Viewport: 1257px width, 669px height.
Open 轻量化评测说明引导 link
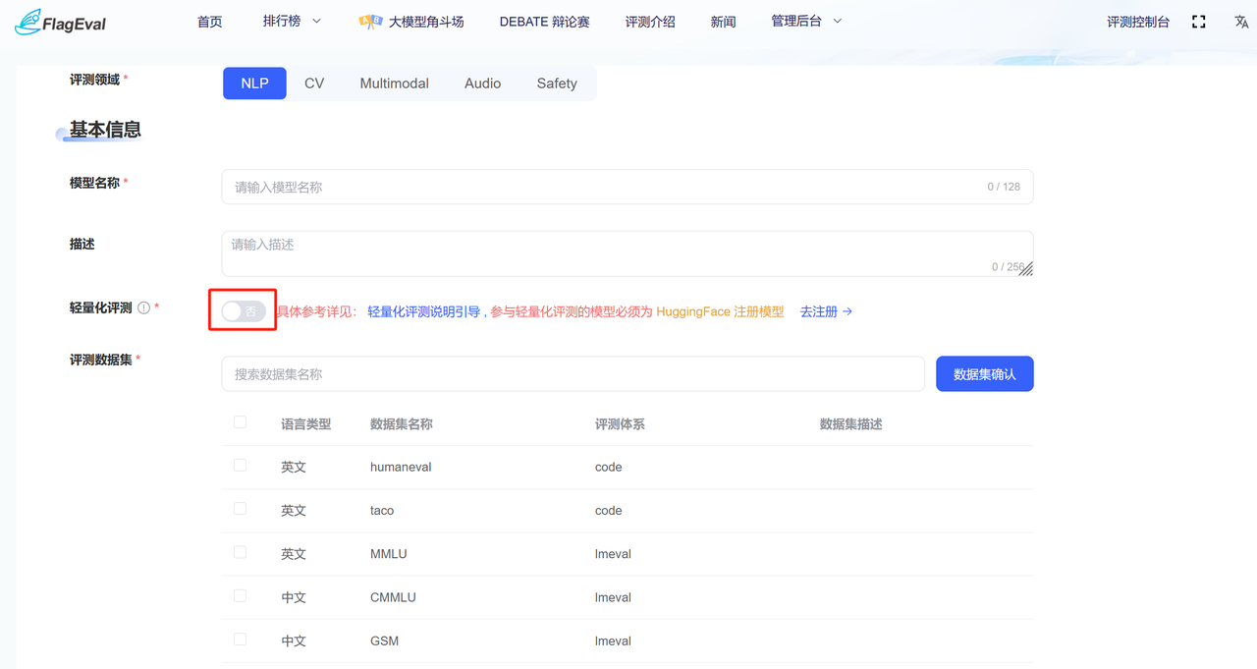click(423, 311)
